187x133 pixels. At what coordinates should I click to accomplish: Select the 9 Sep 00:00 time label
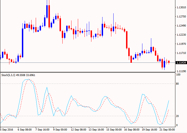[60, 130]
